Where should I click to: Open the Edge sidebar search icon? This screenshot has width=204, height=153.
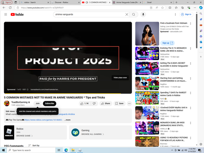[201, 13]
